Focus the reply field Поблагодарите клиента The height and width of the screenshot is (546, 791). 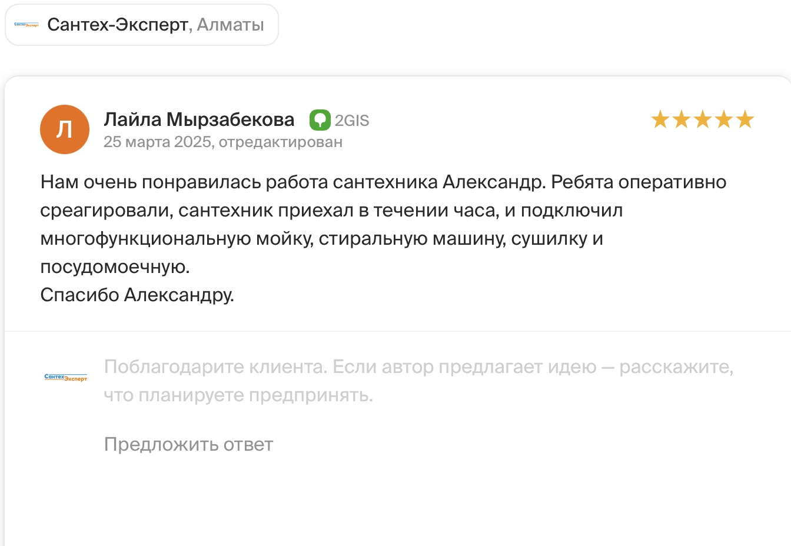418,381
